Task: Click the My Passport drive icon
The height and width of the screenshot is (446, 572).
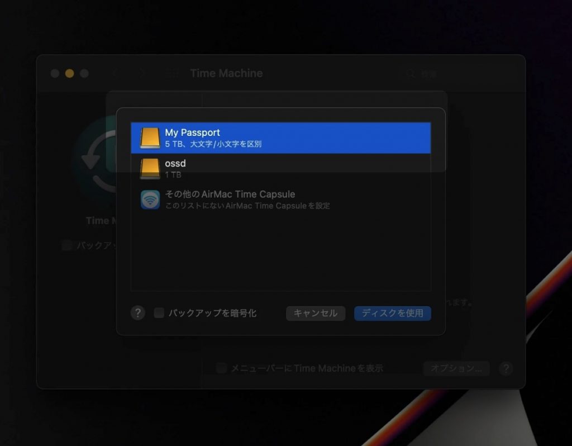Action: (x=150, y=138)
